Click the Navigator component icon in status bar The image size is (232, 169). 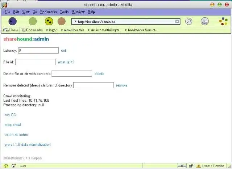pos(6,166)
